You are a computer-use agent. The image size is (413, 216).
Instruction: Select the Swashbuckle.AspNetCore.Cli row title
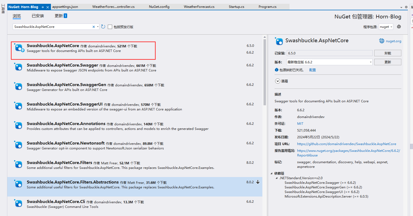(x=56, y=202)
